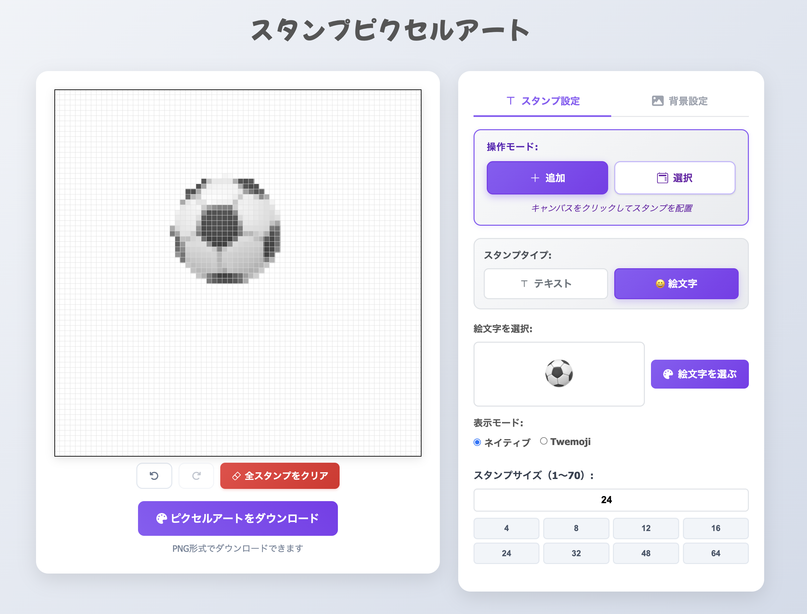Click the soccer ball emoji preview box
The image size is (807, 614).
click(559, 374)
